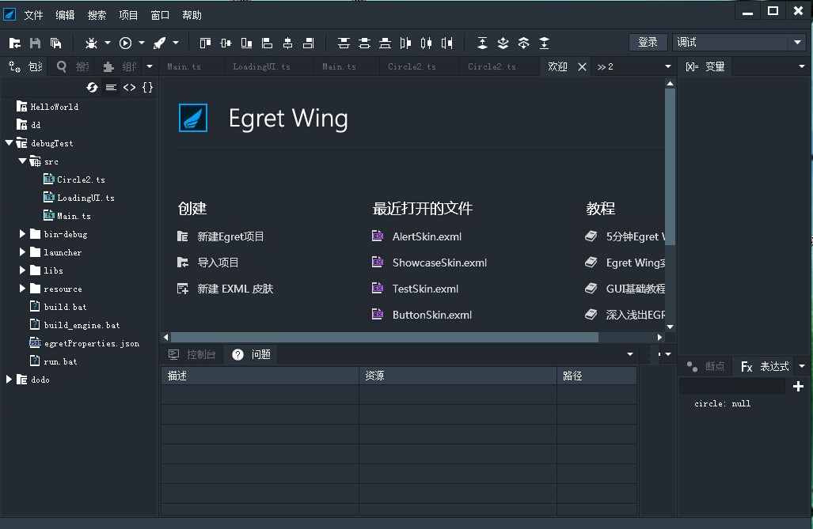Open the 表达式 panel dropdown arrow
The width and height of the screenshot is (813, 529).
(x=802, y=366)
